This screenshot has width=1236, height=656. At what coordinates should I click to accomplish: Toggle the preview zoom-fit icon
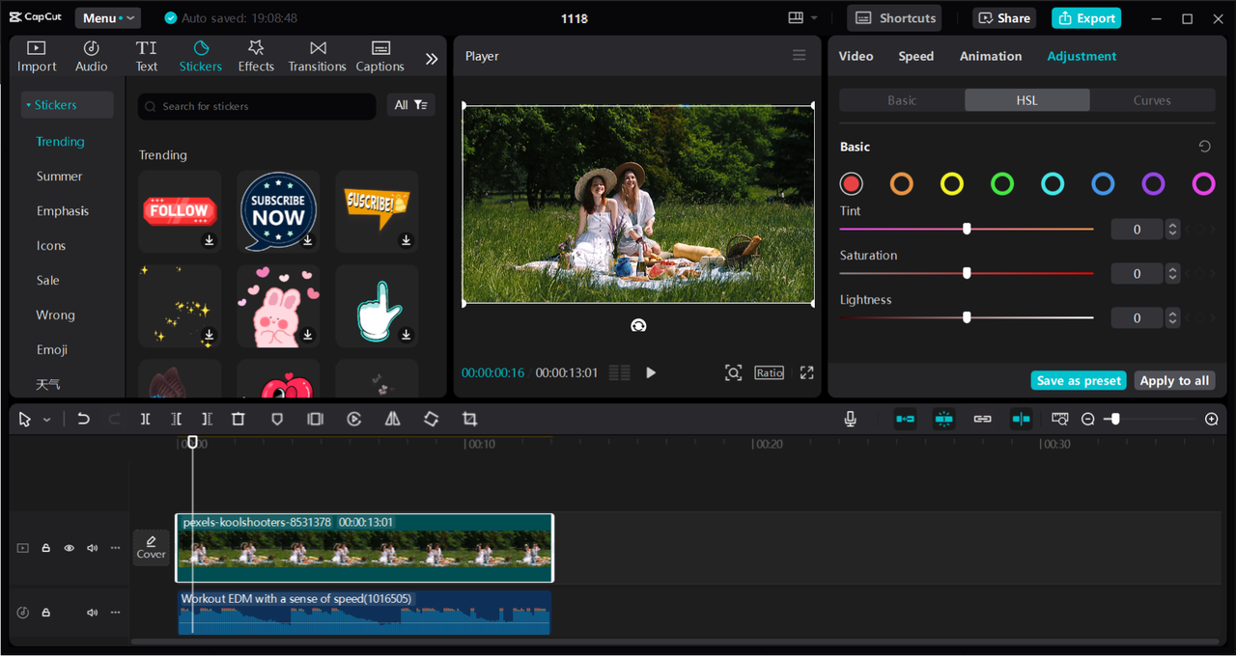pos(734,372)
